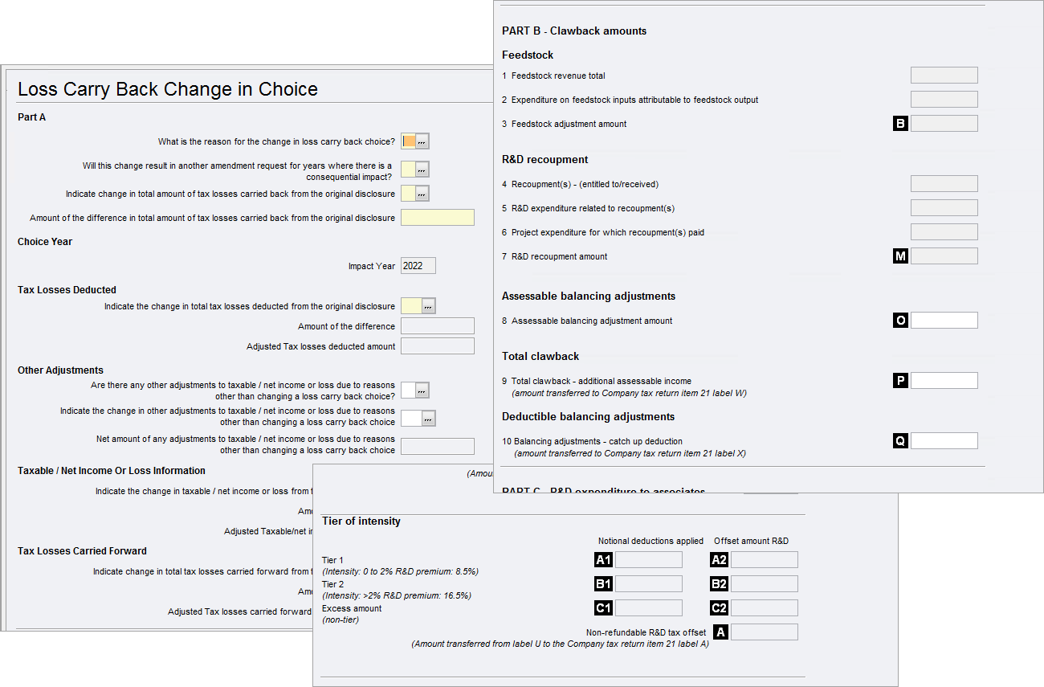Open lookup for change in total tax losses carried back
This screenshot has width=1044, height=687.
(422, 193)
